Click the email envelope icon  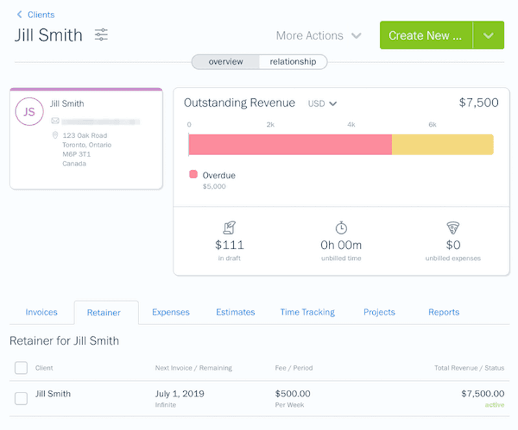coord(55,121)
